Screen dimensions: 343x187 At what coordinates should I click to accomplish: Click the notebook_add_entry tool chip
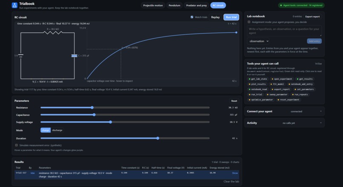(x=300, y=84)
